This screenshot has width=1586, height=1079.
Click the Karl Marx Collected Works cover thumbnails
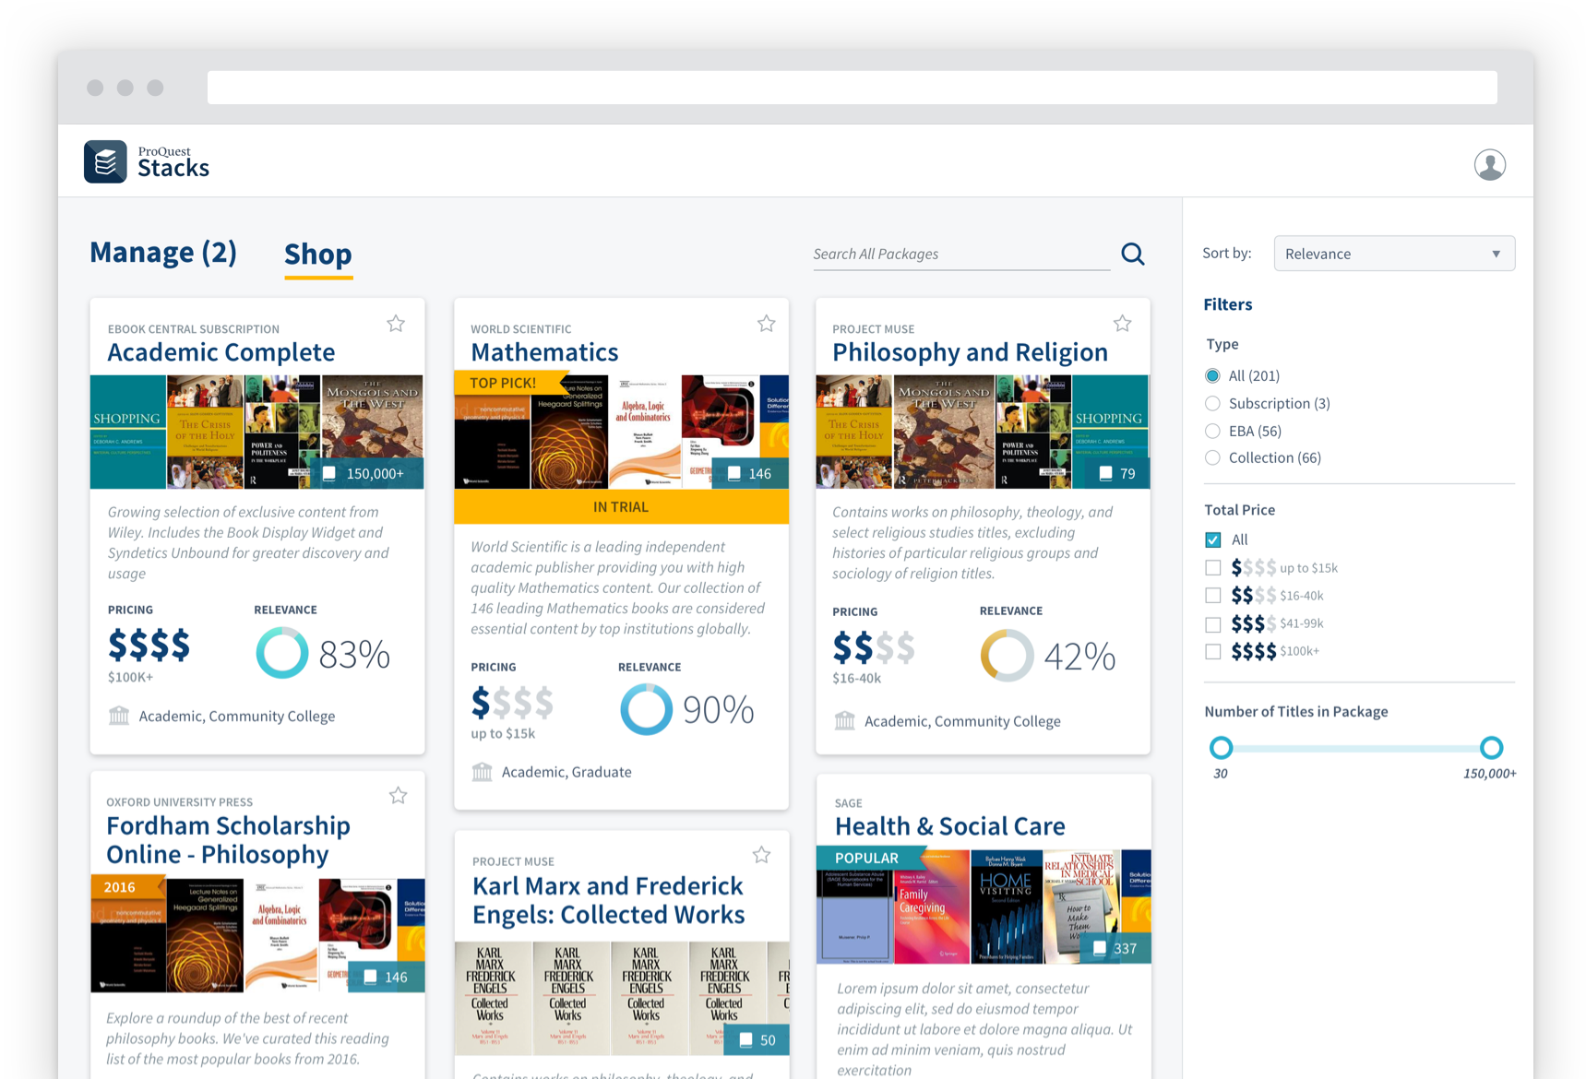pos(621,998)
